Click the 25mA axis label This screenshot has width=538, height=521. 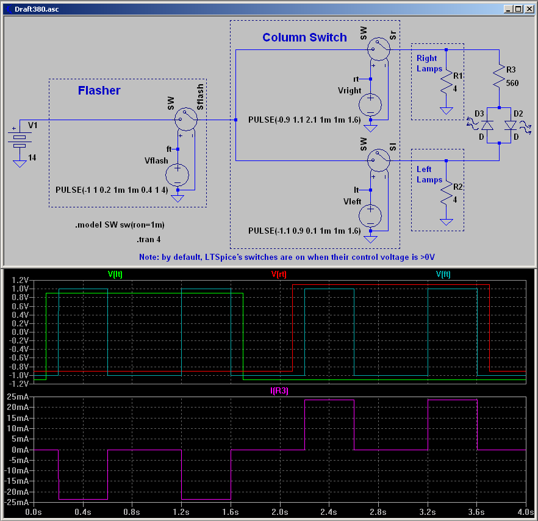point(18,397)
